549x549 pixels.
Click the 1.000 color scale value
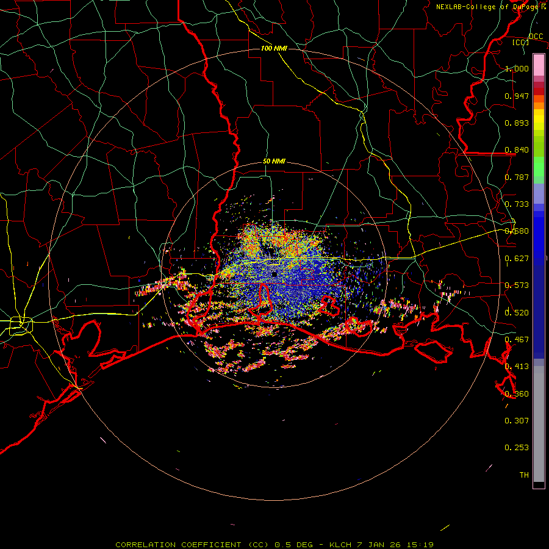[517, 68]
